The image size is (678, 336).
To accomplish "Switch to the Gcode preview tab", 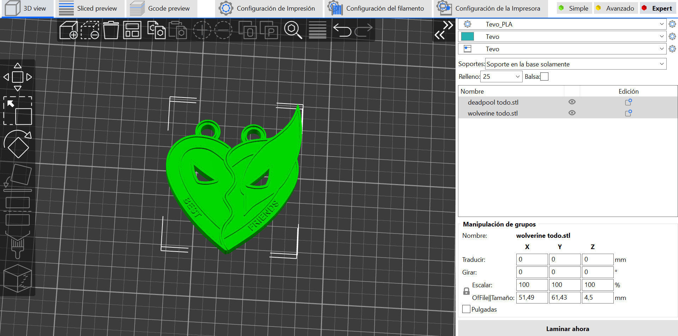I will [162, 8].
